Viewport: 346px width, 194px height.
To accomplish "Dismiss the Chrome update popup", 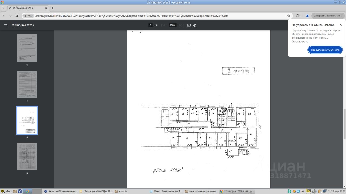I will pyautogui.click(x=341, y=25).
